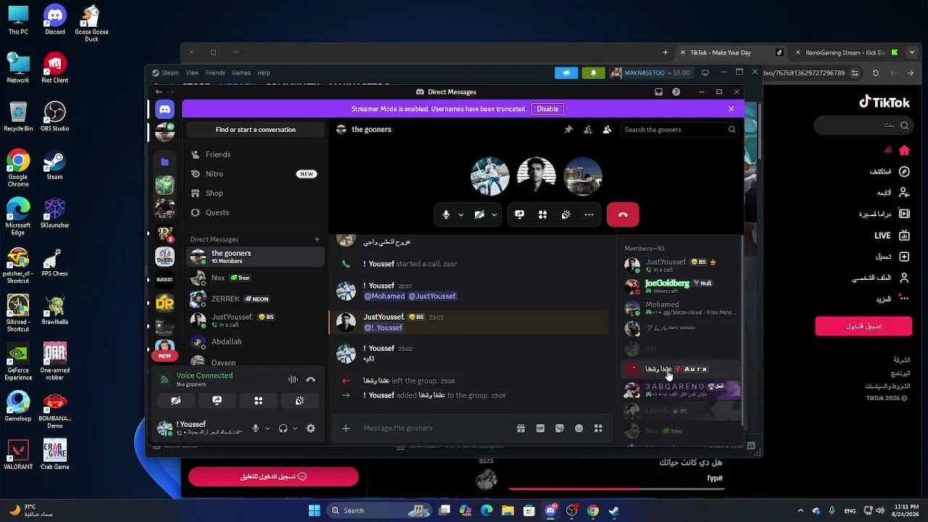Viewport: 928px width, 522px height.
Task: Open the Friends menu in Steam
Action: [215, 72]
